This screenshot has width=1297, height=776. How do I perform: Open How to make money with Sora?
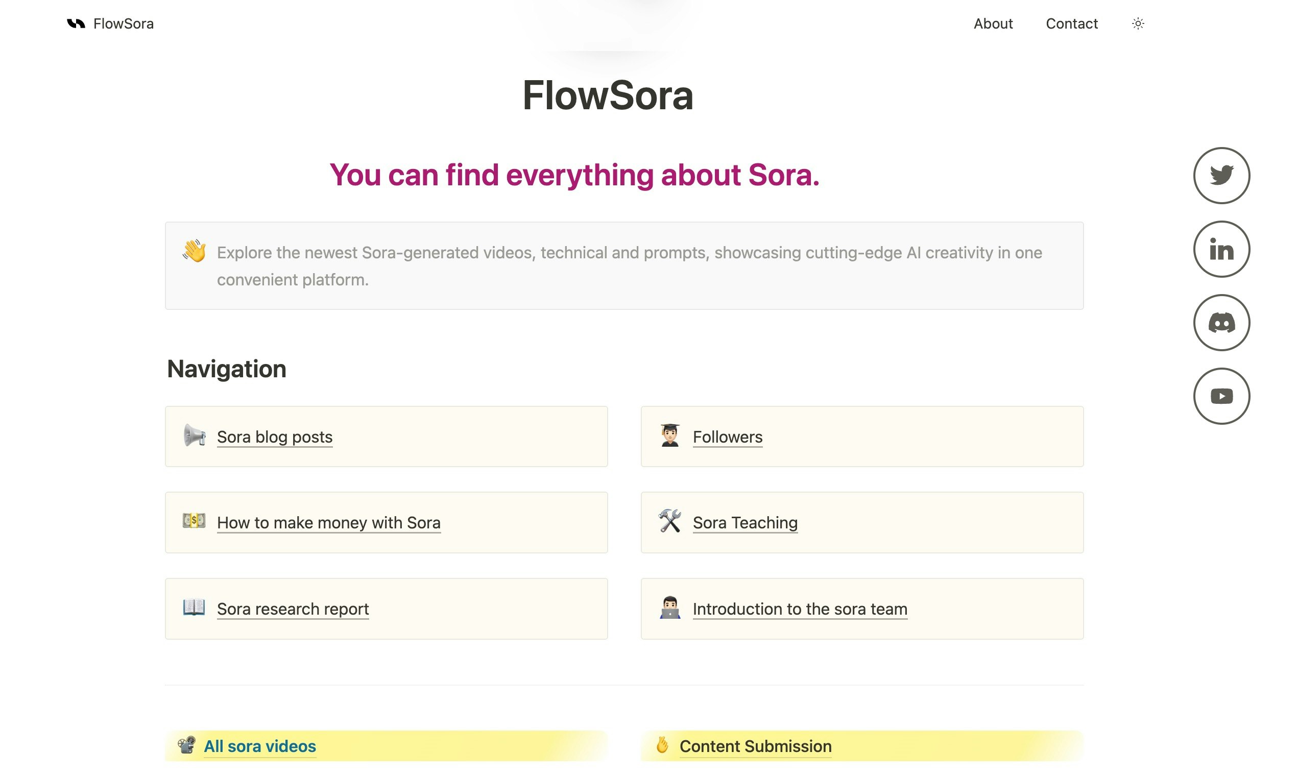(328, 522)
